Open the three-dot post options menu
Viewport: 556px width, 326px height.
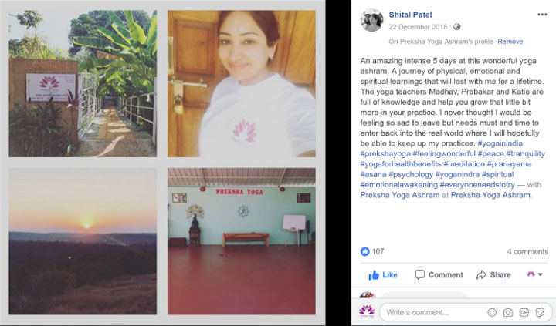coord(542,15)
